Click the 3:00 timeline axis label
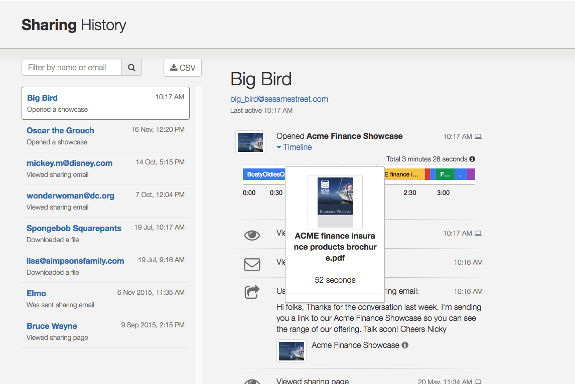Screen dimensions: 575x384 444,193
